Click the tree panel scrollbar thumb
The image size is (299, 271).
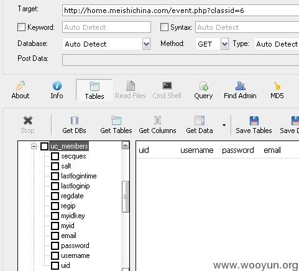pos(126,197)
